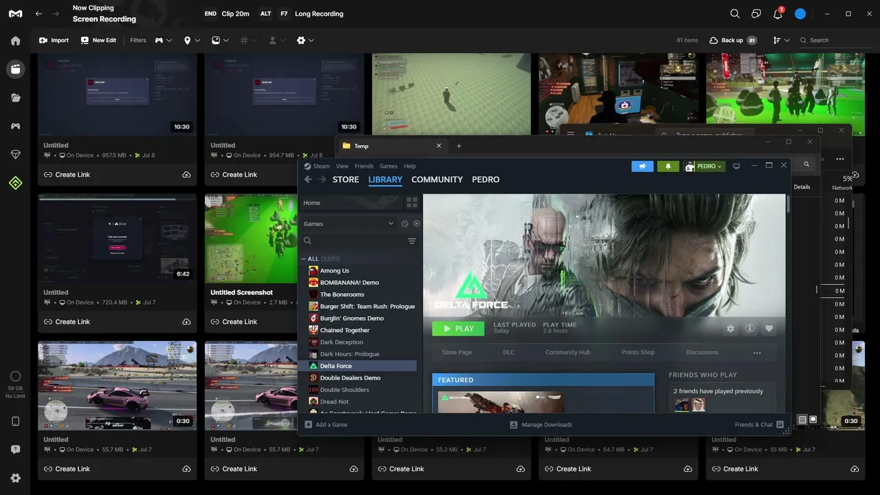This screenshot has width=880, height=495.
Task: Open the mobile phone icon in Medal sidebar
Action: pyautogui.click(x=15, y=421)
